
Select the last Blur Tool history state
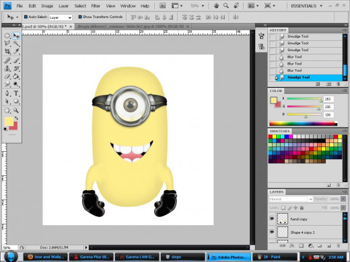click(305, 71)
